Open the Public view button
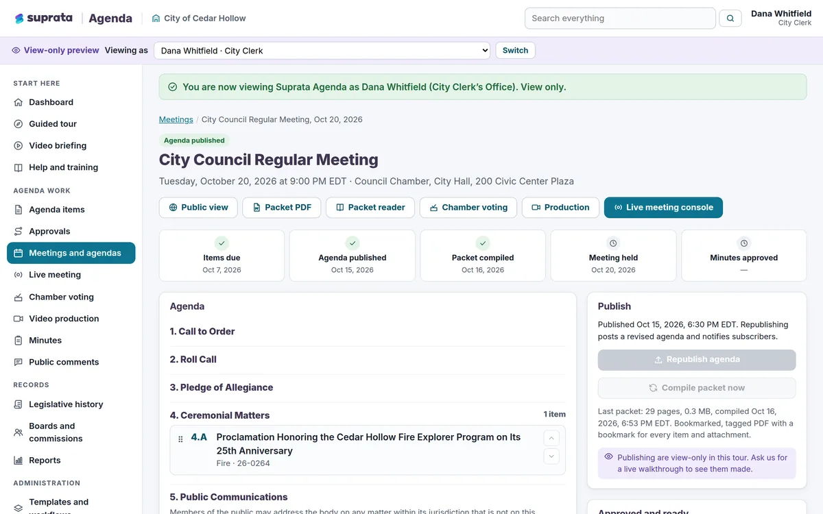823x514 pixels. pyautogui.click(x=198, y=208)
